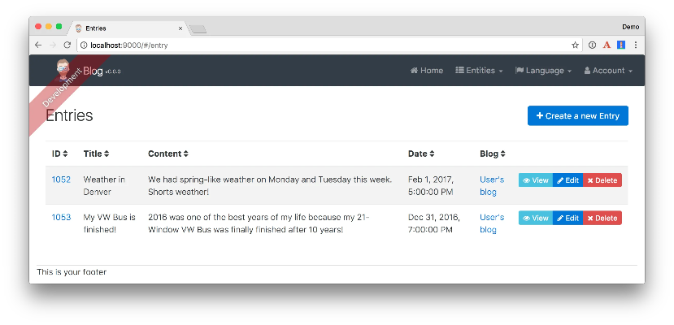Toggle sort order on Date column
The height and width of the screenshot is (325, 674).
tap(421, 154)
